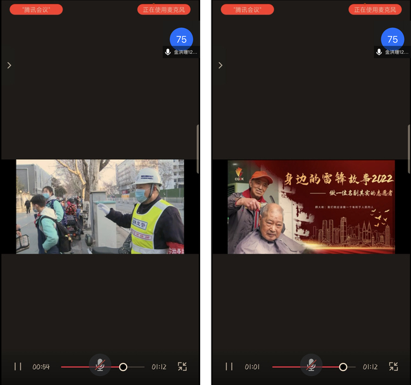Viewport: 411px width, 385px height.
Task: Tap the 腾讯会议 pill on right screen
Action: coord(247,10)
